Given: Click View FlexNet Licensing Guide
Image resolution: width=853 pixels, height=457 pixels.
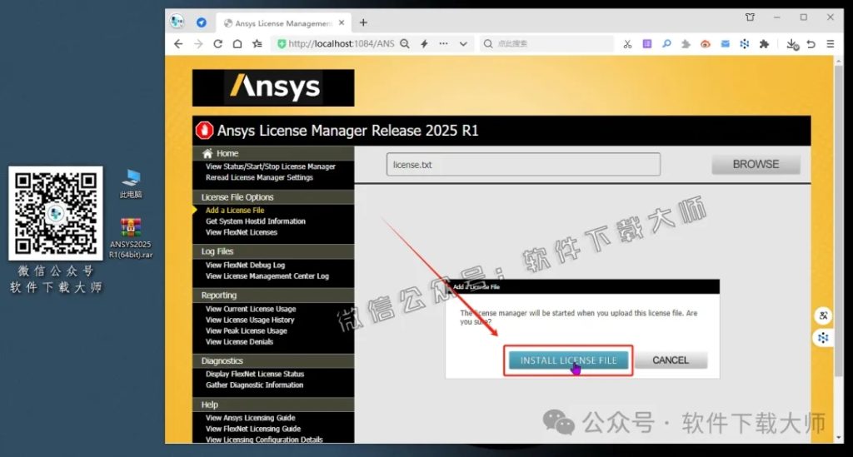Looking at the screenshot, I should 253,429.
